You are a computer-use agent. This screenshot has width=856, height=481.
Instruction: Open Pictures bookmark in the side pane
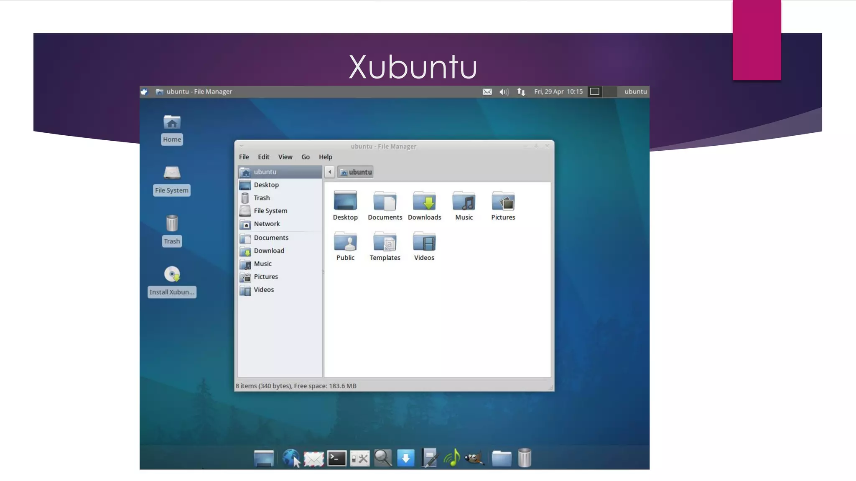point(280,277)
